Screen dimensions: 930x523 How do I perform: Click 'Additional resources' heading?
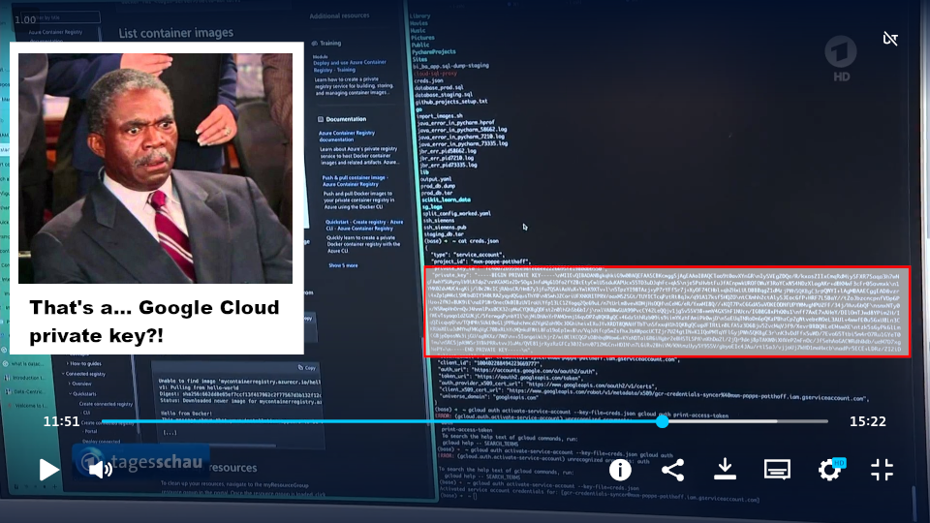click(x=339, y=16)
